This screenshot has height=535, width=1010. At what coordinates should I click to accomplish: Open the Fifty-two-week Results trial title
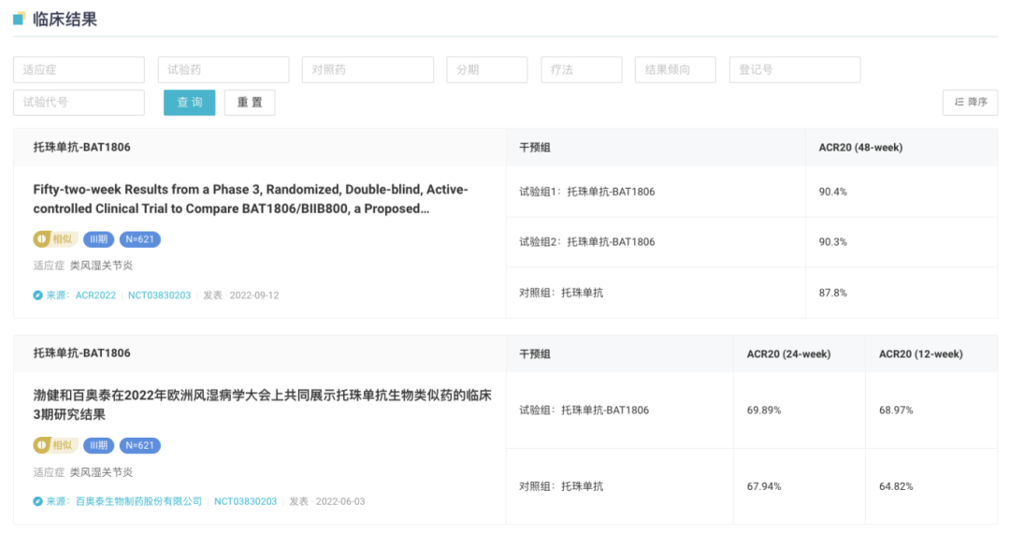[x=251, y=199]
